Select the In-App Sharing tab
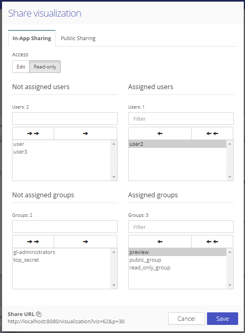Image resolution: width=245 pixels, height=333 pixels. (x=32, y=38)
